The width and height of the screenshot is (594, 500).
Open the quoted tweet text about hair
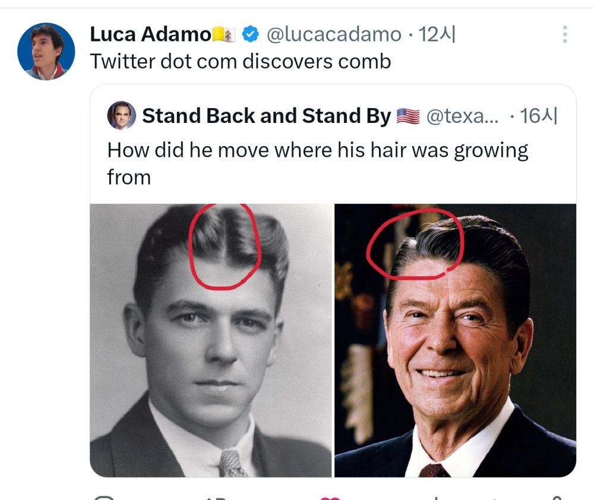[317, 162]
